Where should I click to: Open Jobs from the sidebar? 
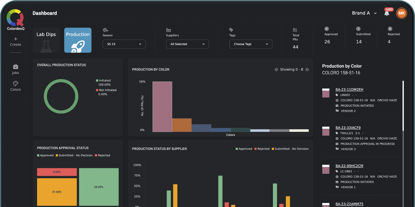coord(16,69)
